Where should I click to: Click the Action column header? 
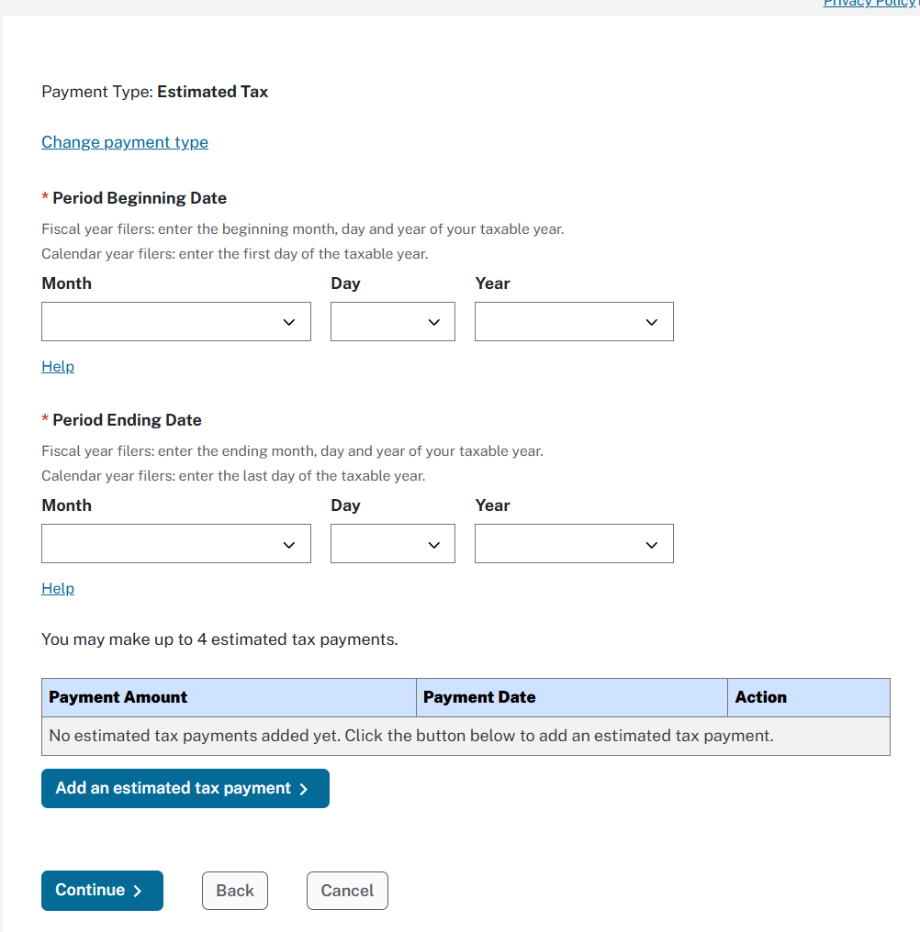click(x=761, y=697)
